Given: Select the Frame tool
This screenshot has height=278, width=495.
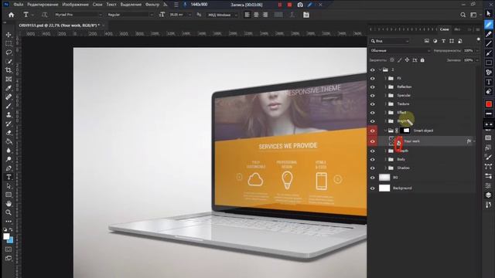Looking at the screenshot, I should [9, 79].
